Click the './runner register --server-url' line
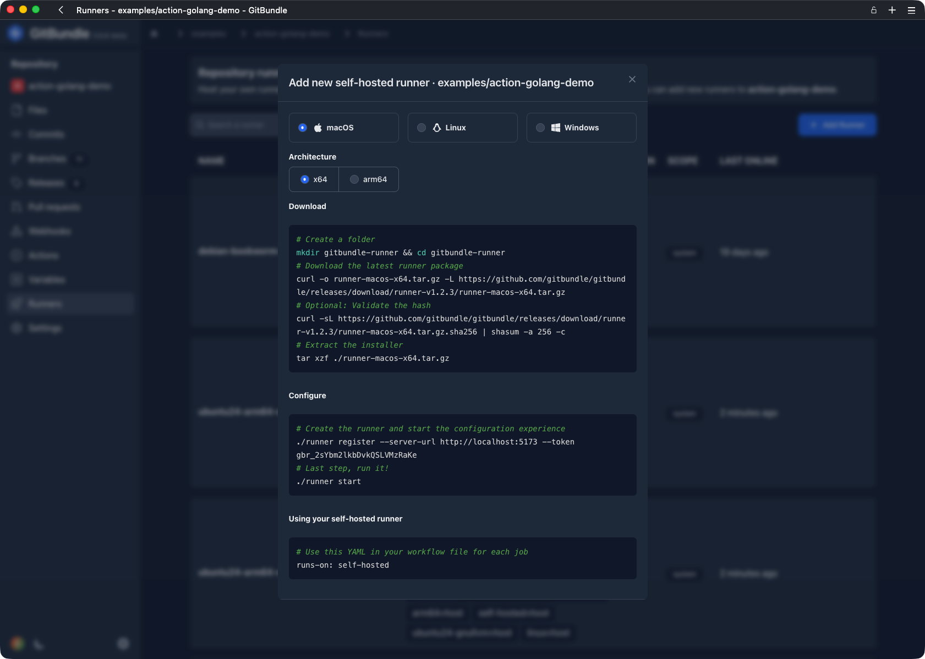Image resolution: width=925 pixels, height=659 pixels. [435, 442]
